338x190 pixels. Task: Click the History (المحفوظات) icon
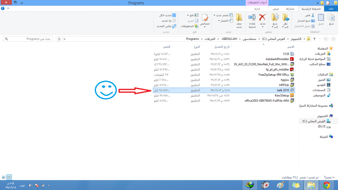(187, 26)
